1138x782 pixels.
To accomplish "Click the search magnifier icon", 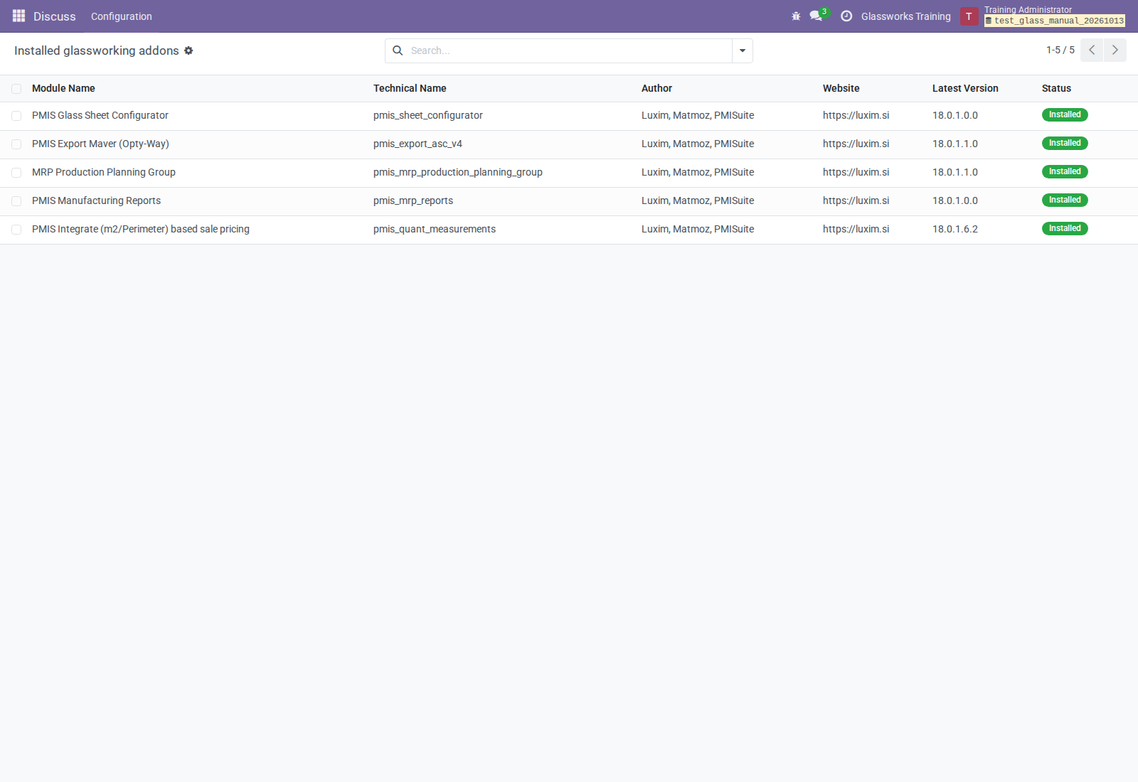I will tap(398, 50).
